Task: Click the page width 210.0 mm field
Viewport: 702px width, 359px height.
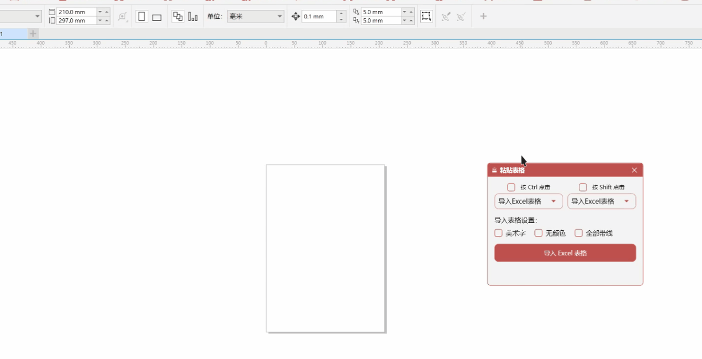Action: tap(76, 12)
